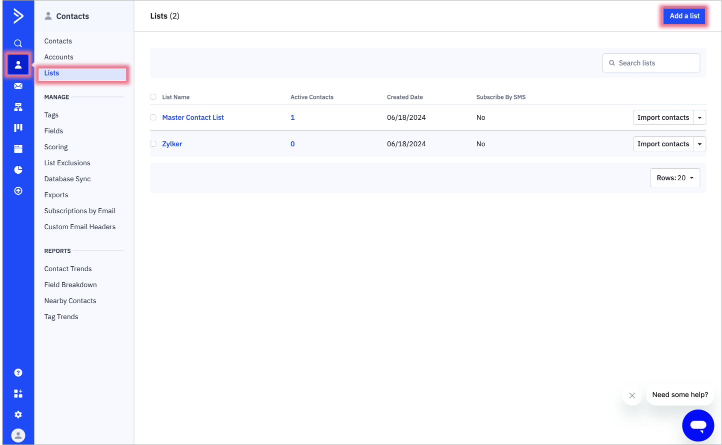Click the Add a list button
This screenshot has width=722, height=445.
pos(684,16)
